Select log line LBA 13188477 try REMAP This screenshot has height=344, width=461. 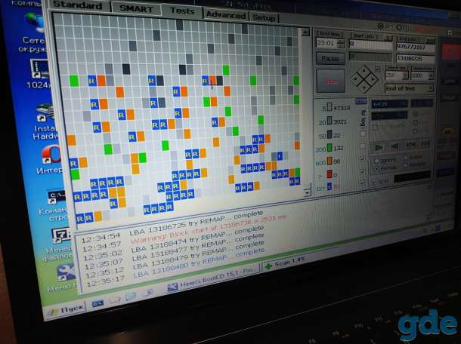(x=198, y=247)
